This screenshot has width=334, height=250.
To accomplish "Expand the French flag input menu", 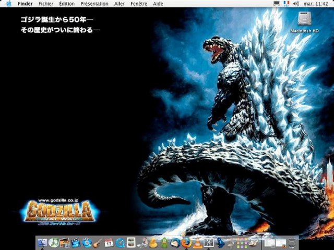I will (x=286, y=4).
